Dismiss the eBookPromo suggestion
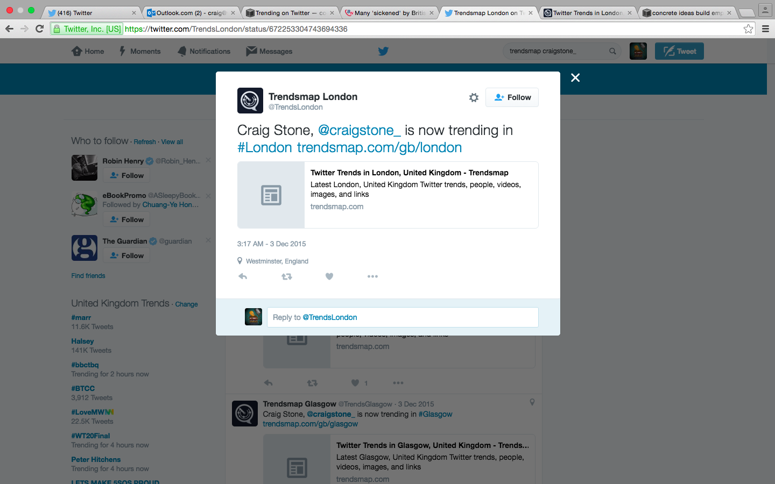775x484 pixels. 208,196
